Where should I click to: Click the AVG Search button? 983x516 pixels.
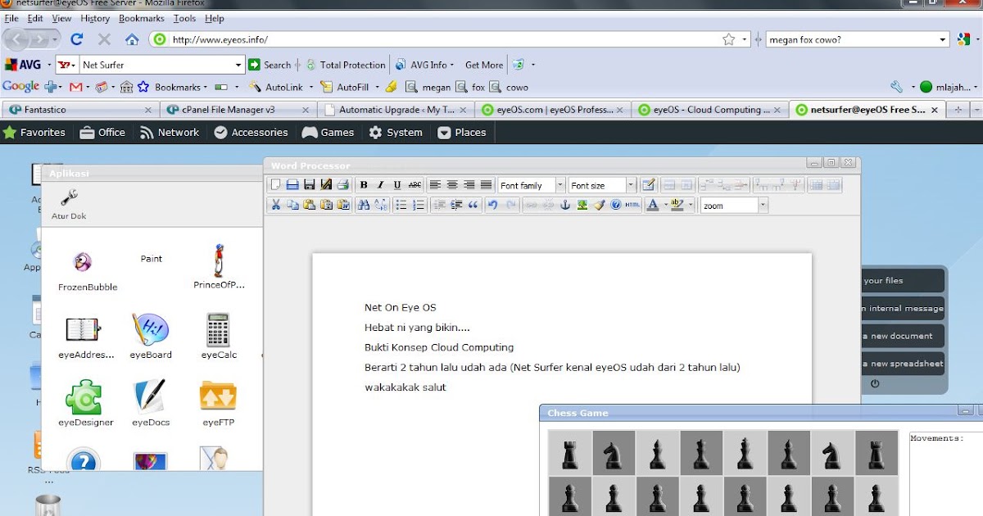click(x=270, y=65)
